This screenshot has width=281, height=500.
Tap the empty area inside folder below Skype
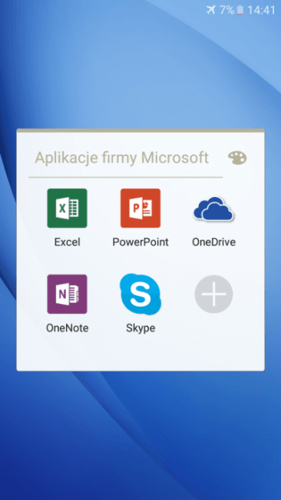tap(140, 352)
